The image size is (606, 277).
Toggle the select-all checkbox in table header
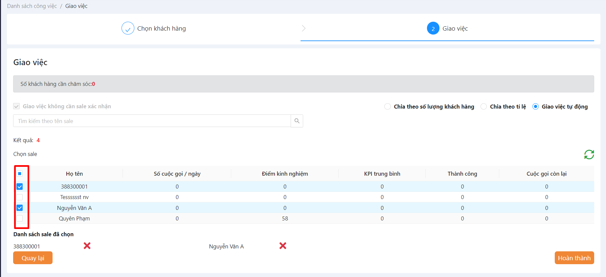[x=20, y=174]
